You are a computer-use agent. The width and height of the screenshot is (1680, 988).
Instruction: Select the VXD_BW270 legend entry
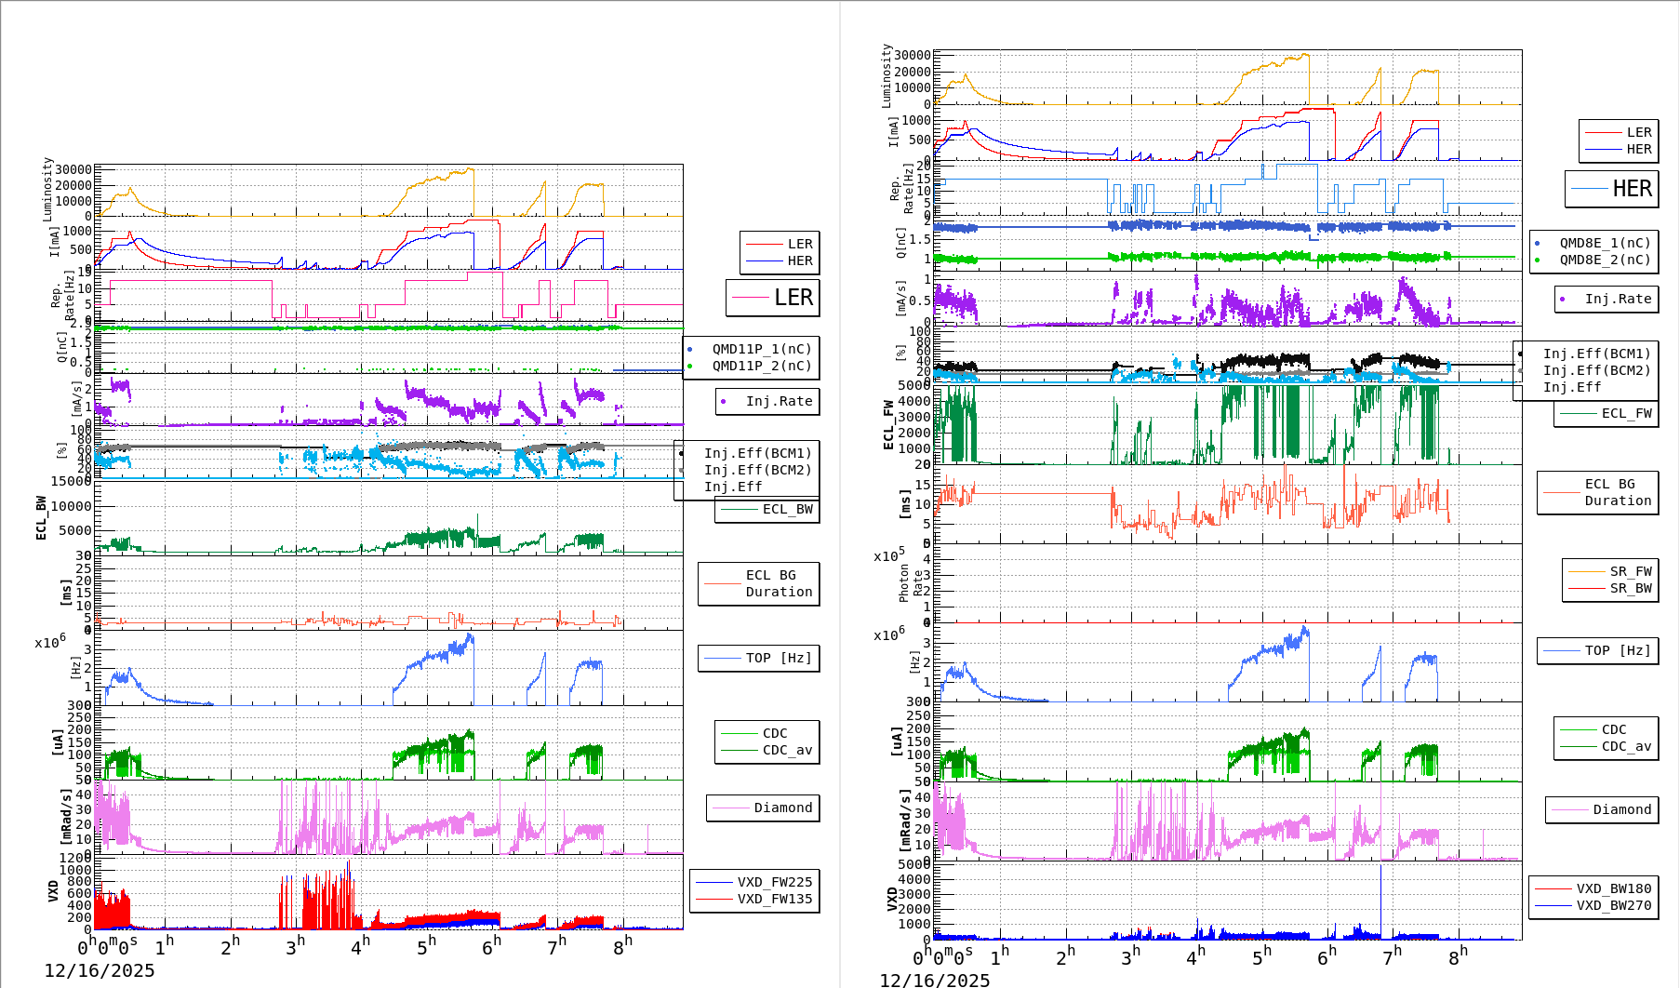click(1593, 906)
